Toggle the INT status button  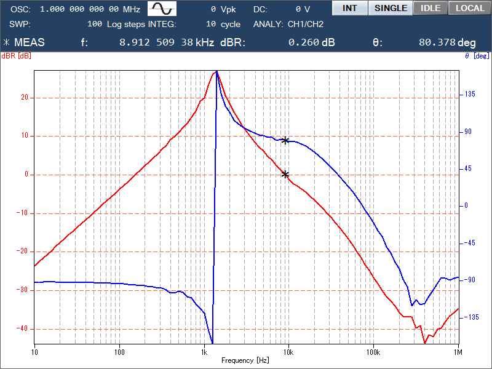click(x=349, y=8)
